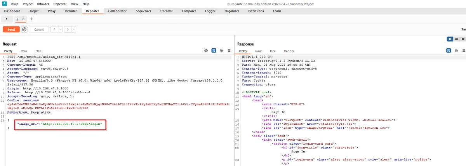The image size is (466, 166).
Task: Select Repeater tab 1
Action: pos(6,19)
